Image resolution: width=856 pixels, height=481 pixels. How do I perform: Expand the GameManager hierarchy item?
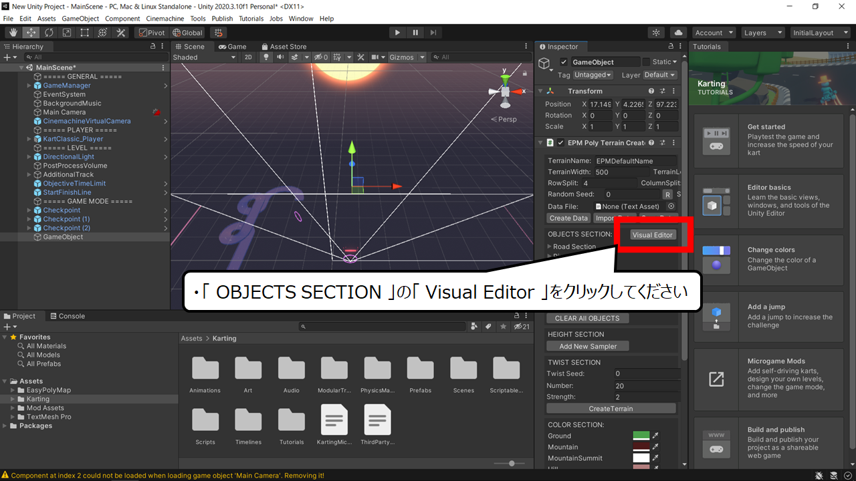pyautogui.click(x=29, y=86)
